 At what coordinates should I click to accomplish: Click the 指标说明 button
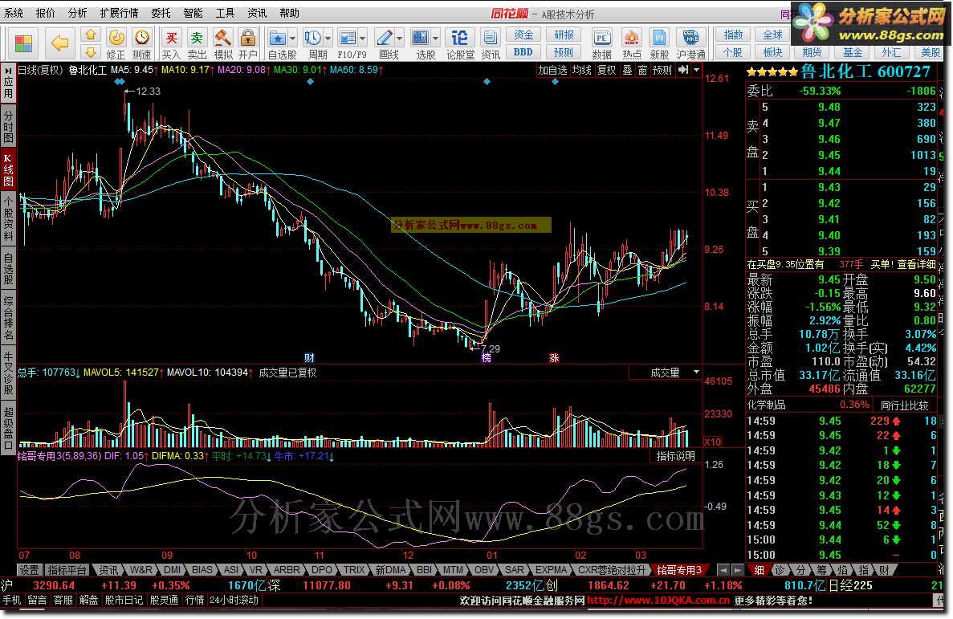click(x=676, y=456)
